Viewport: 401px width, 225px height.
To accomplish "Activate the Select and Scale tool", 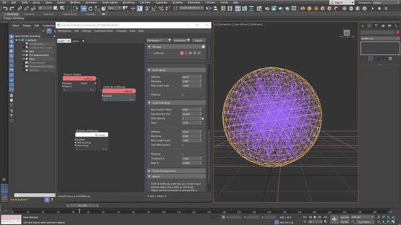I will tap(97, 8).
